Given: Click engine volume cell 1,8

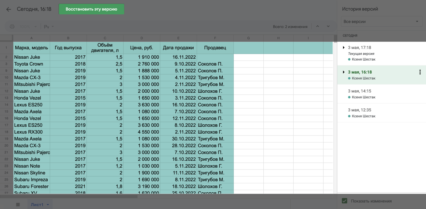Looking at the screenshot, I should [x=105, y=186].
